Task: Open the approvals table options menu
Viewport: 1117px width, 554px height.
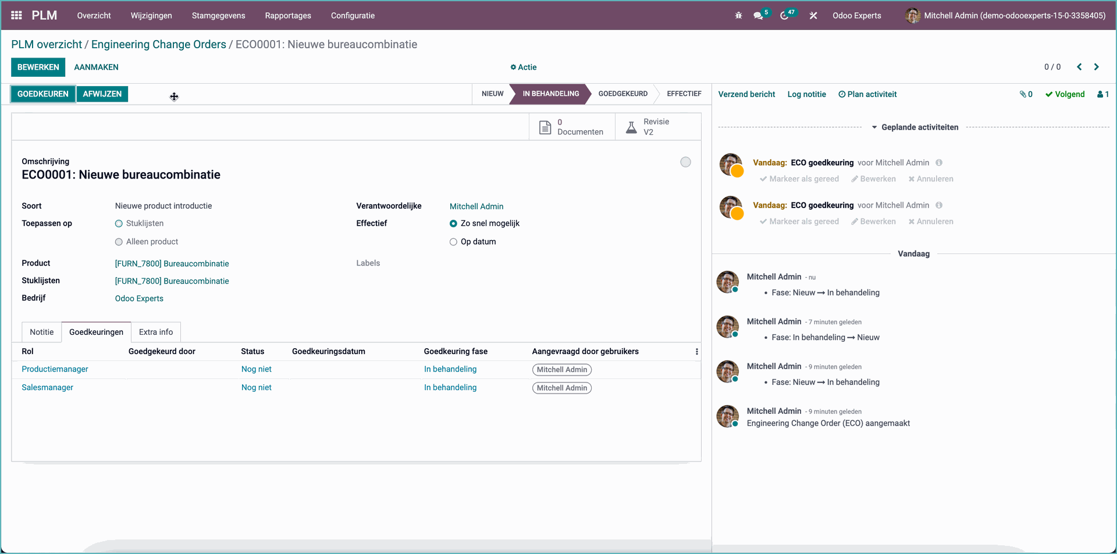Action: click(696, 351)
